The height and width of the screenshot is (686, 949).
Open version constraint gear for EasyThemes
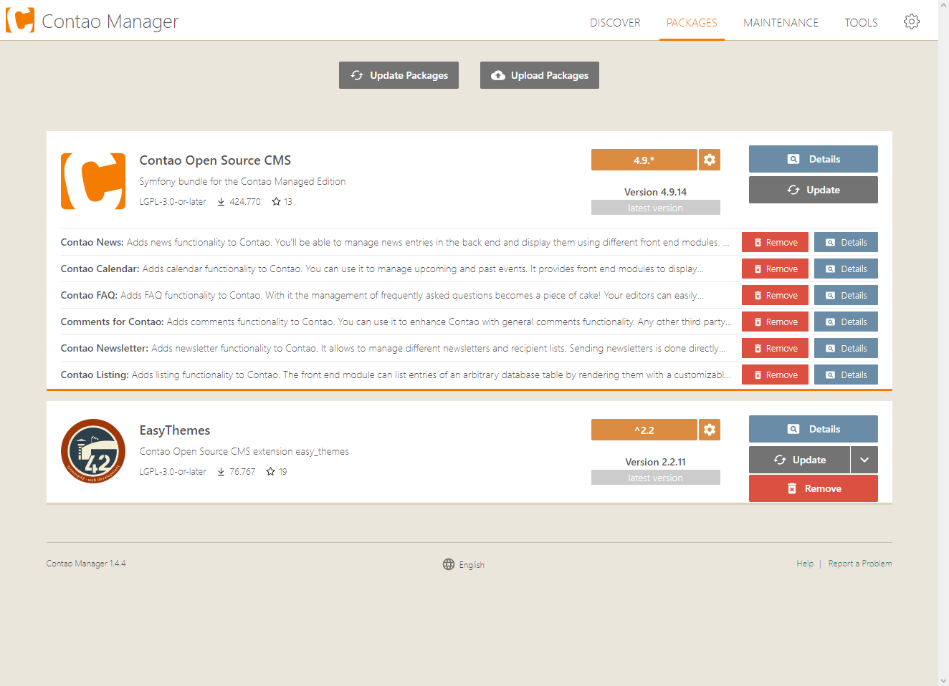coord(710,430)
